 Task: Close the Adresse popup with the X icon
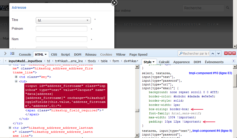[114, 2]
